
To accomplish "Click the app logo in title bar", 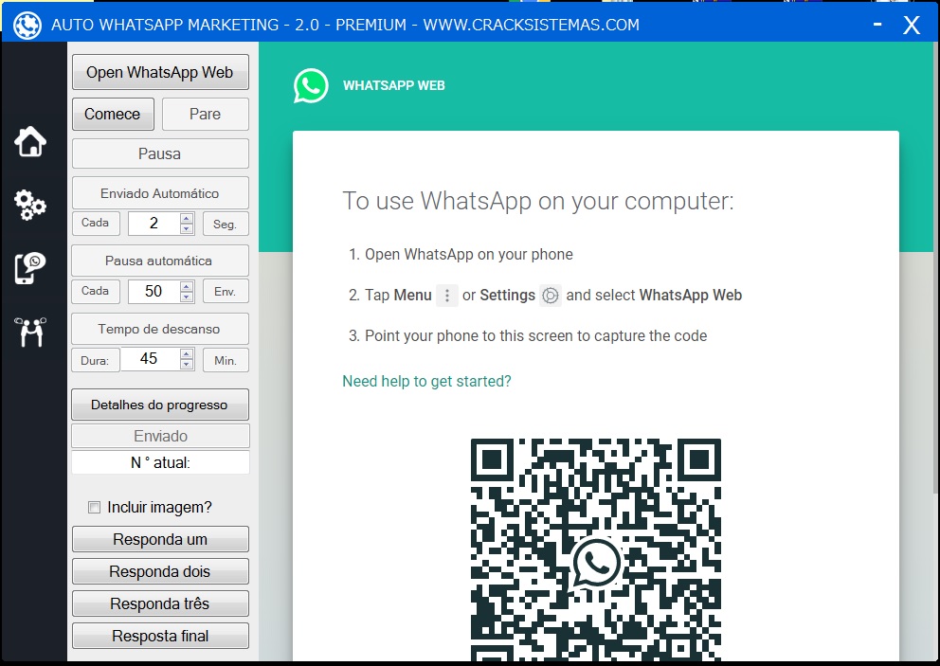I will point(27,26).
